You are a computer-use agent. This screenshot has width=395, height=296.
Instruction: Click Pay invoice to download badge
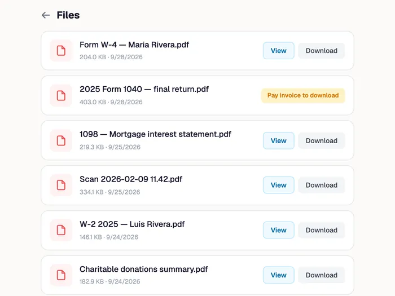point(303,95)
